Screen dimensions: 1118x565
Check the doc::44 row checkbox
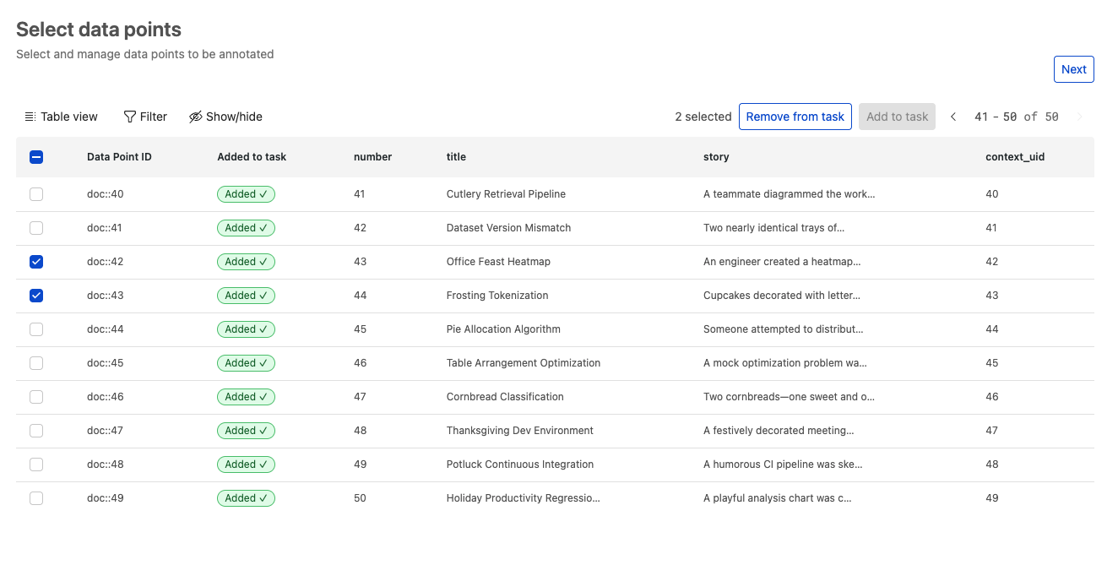[x=36, y=329]
